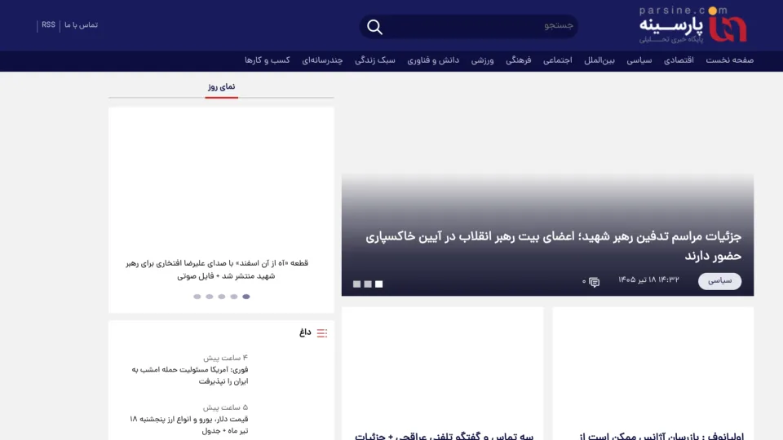Select the leftmost headline slider square

(357, 284)
